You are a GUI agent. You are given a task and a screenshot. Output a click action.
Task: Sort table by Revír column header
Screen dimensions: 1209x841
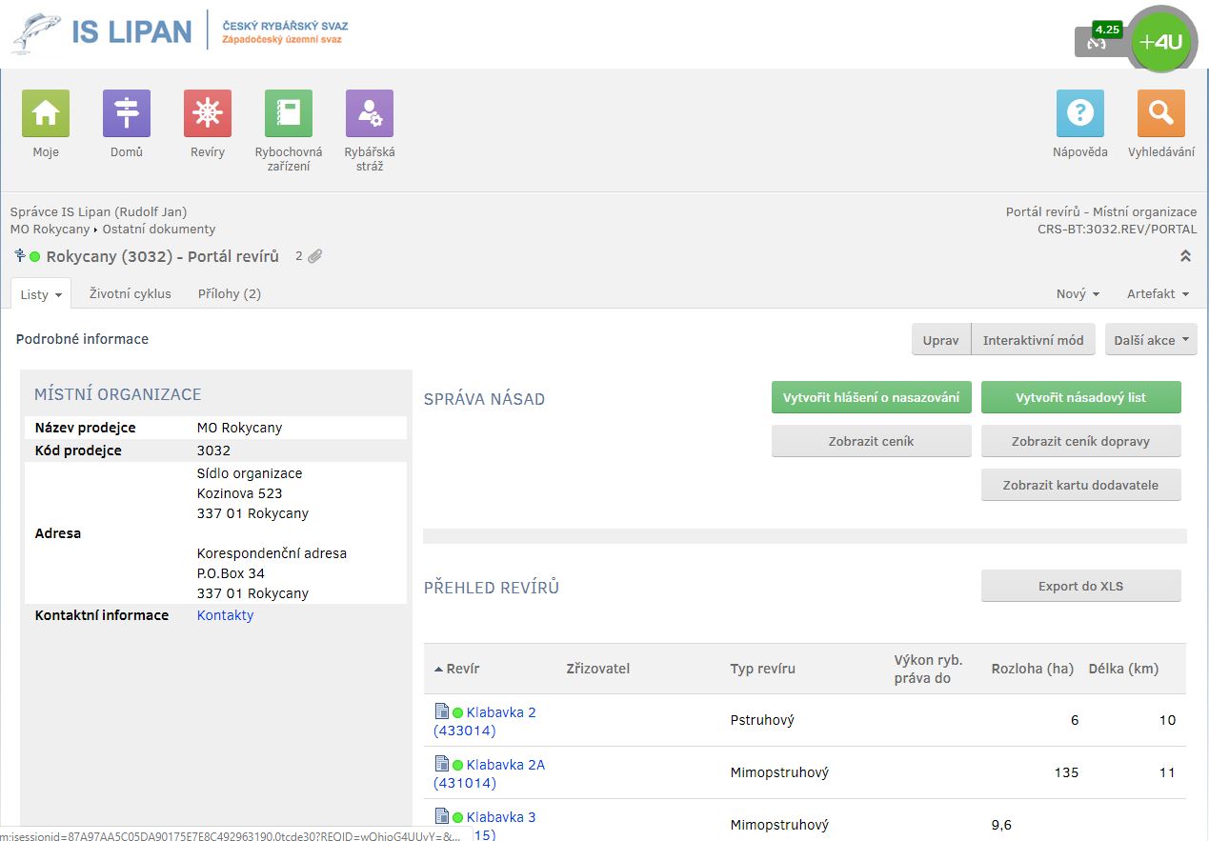click(x=462, y=669)
